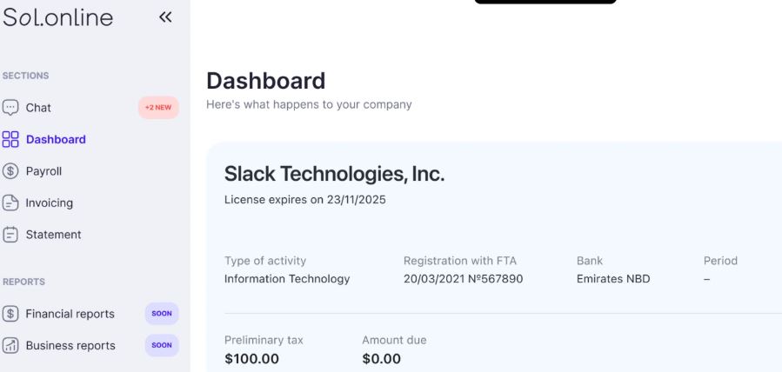Select the Dashboard label in sidebar
The height and width of the screenshot is (372, 782).
click(x=56, y=139)
